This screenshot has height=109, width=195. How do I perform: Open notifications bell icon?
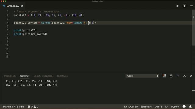(190, 107)
